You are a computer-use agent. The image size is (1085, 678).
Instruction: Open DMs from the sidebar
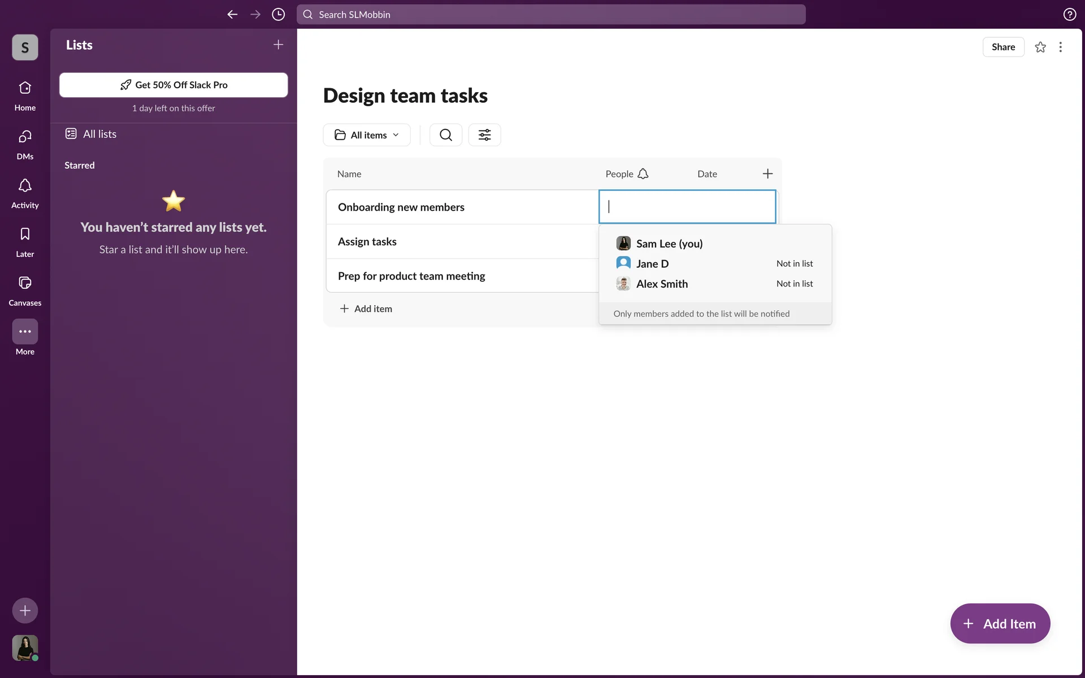(25, 144)
